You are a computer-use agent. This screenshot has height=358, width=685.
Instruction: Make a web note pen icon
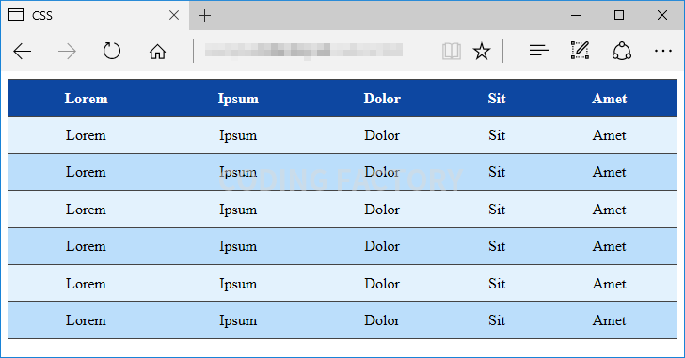(x=581, y=51)
